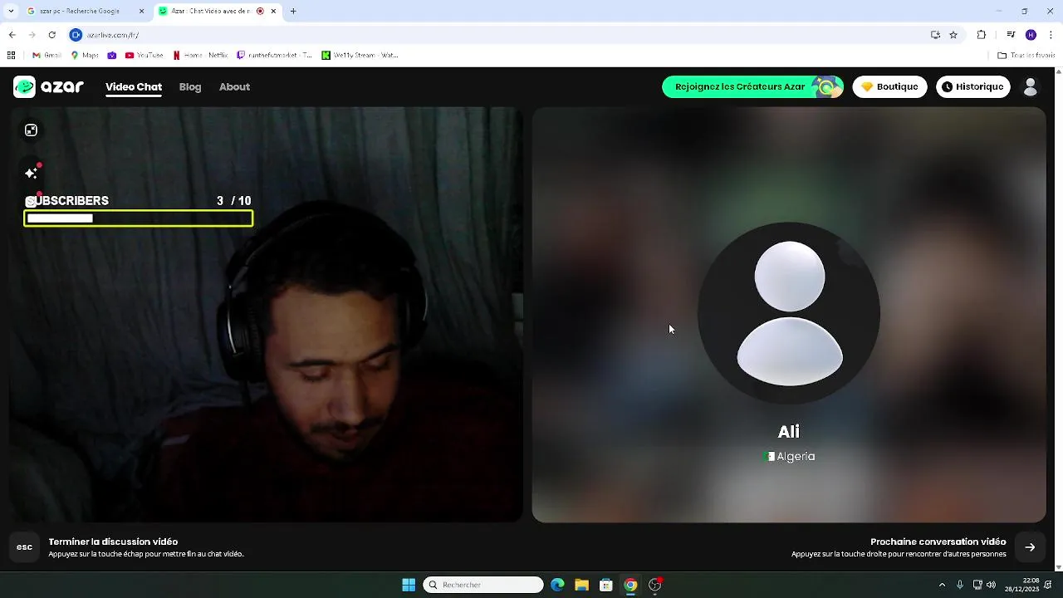Click the subscribers progress bar
The width and height of the screenshot is (1063, 598).
[x=139, y=218]
